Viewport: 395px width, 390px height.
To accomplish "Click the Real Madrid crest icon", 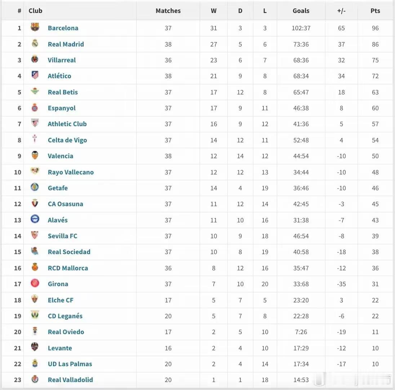I will (x=35, y=44).
